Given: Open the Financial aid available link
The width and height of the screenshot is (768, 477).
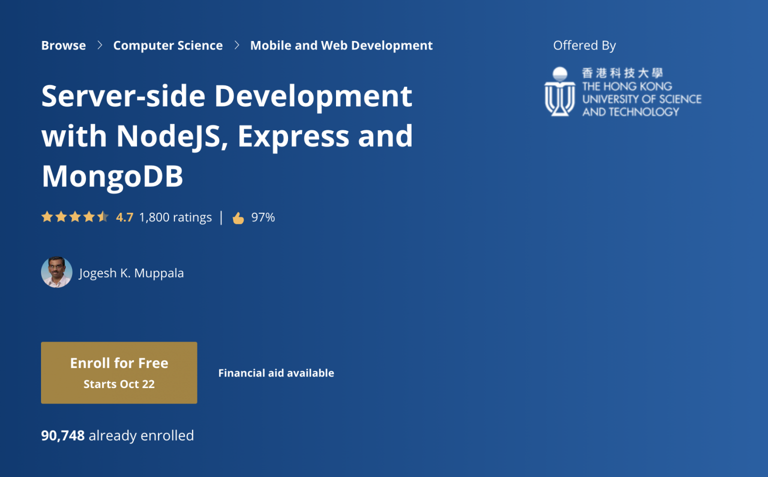Looking at the screenshot, I should point(276,373).
